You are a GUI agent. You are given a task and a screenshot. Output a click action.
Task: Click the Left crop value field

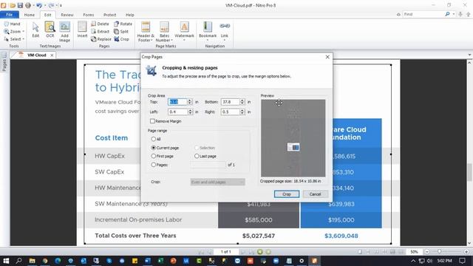click(177, 112)
